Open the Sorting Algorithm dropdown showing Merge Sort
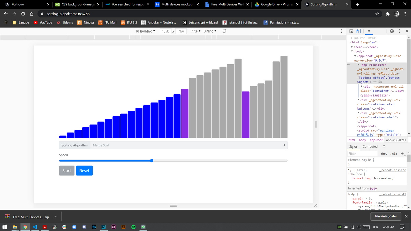Screen dimensions: 411x231 pos(188,145)
